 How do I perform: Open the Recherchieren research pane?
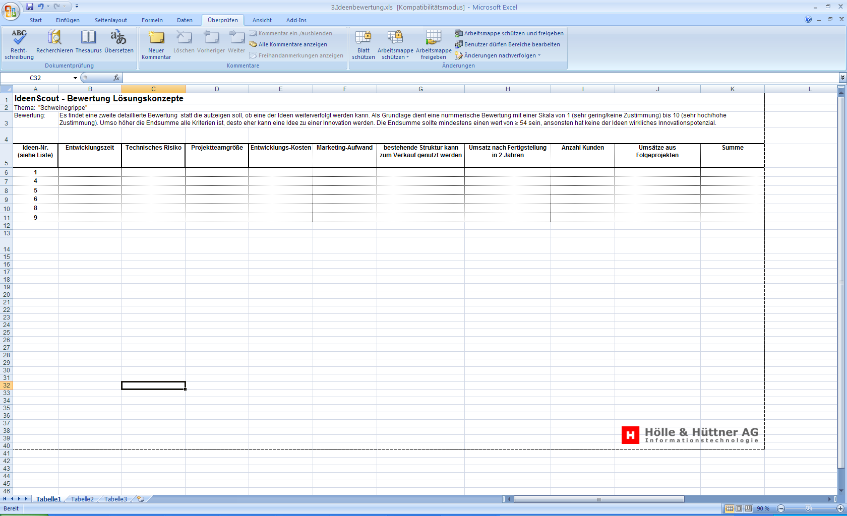54,41
